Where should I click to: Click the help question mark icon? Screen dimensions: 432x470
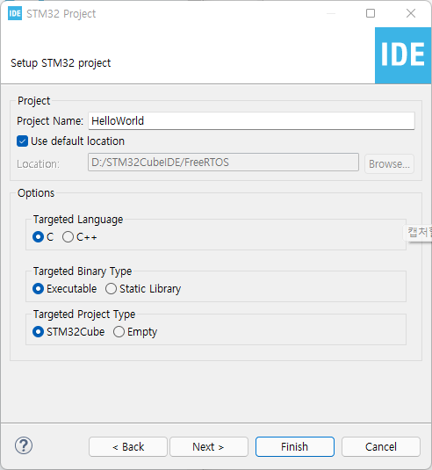(24, 445)
